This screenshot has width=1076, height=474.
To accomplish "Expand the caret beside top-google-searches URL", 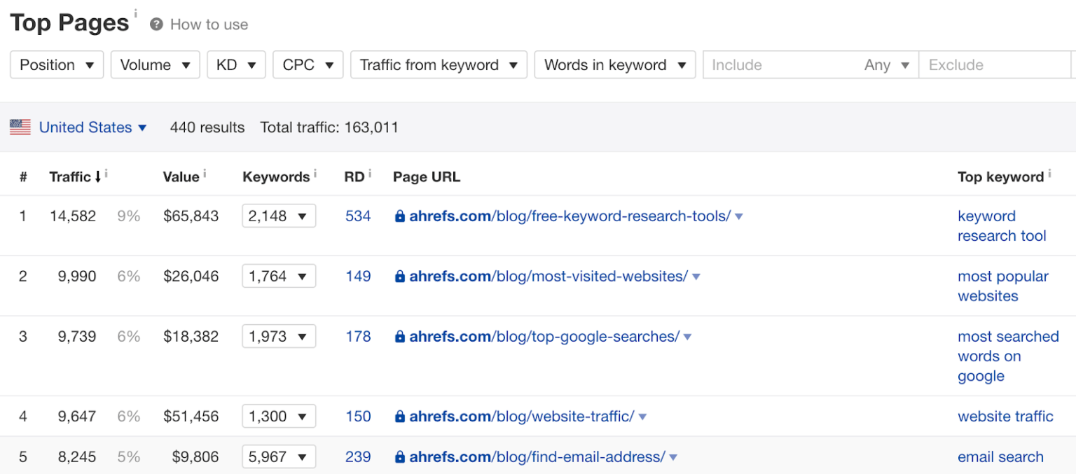I will [687, 336].
